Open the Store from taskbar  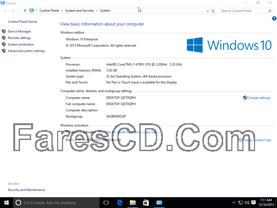point(146,203)
